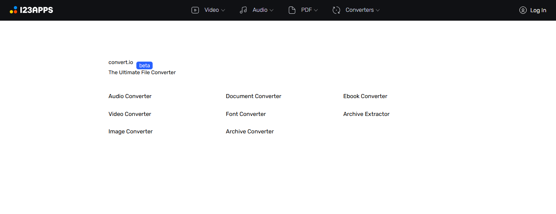Screen dimensions: 556x214
Task: Click the user profile icon beside Log In
Action: (x=523, y=10)
